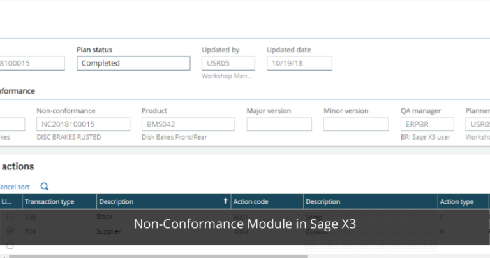490x258 pixels.
Task: Untick the checkbox in row T09
Action: click(x=10, y=231)
